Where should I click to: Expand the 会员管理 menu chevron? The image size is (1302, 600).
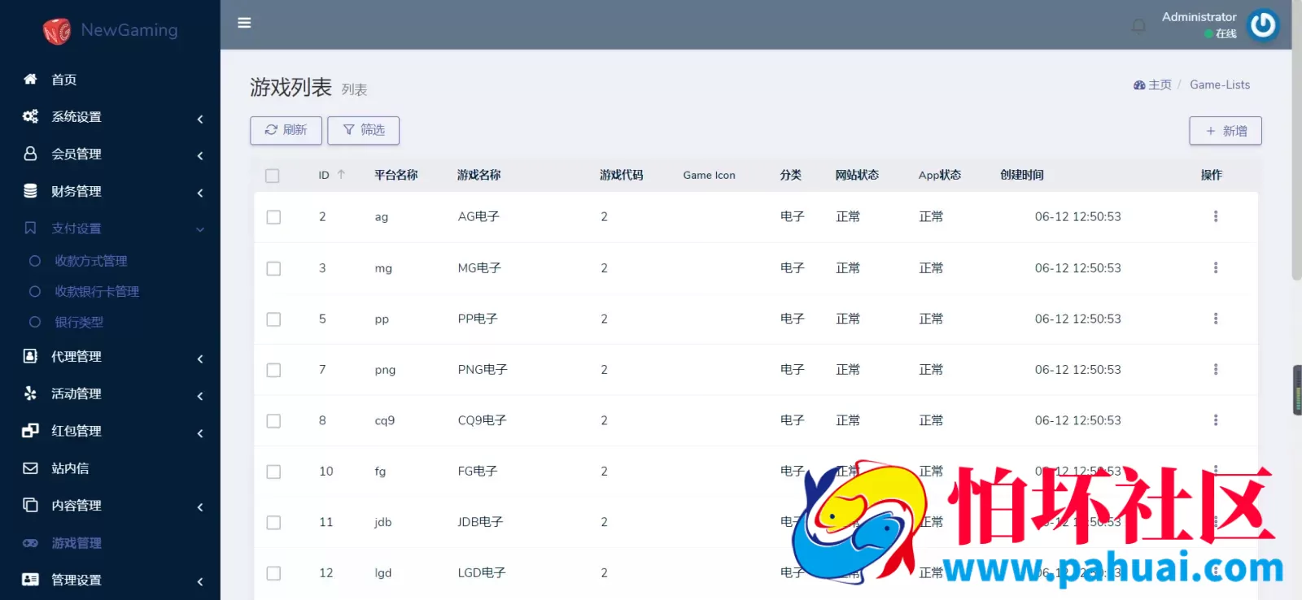click(200, 155)
